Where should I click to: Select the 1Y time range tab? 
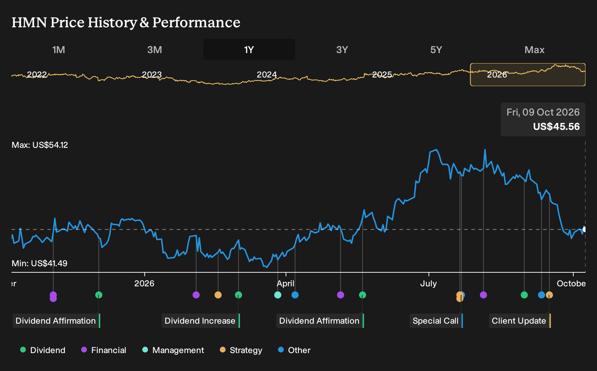click(249, 50)
